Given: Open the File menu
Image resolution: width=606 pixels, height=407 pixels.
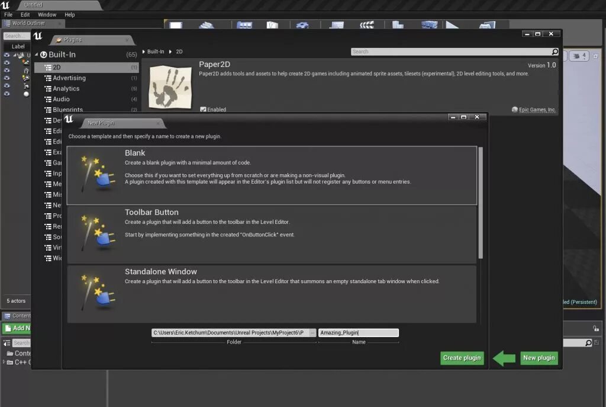Looking at the screenshot, I should click(8, 15).
